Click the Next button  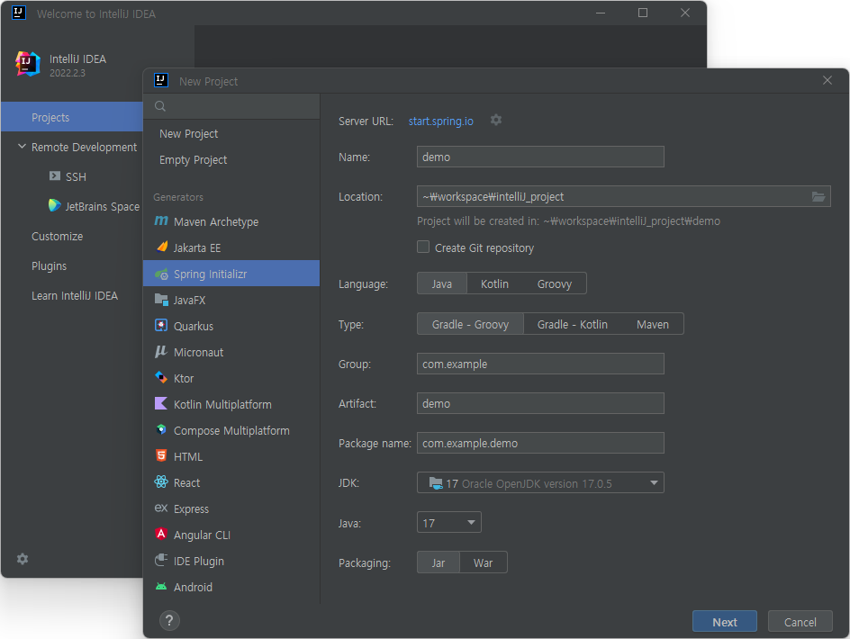[x=724, y=622]
